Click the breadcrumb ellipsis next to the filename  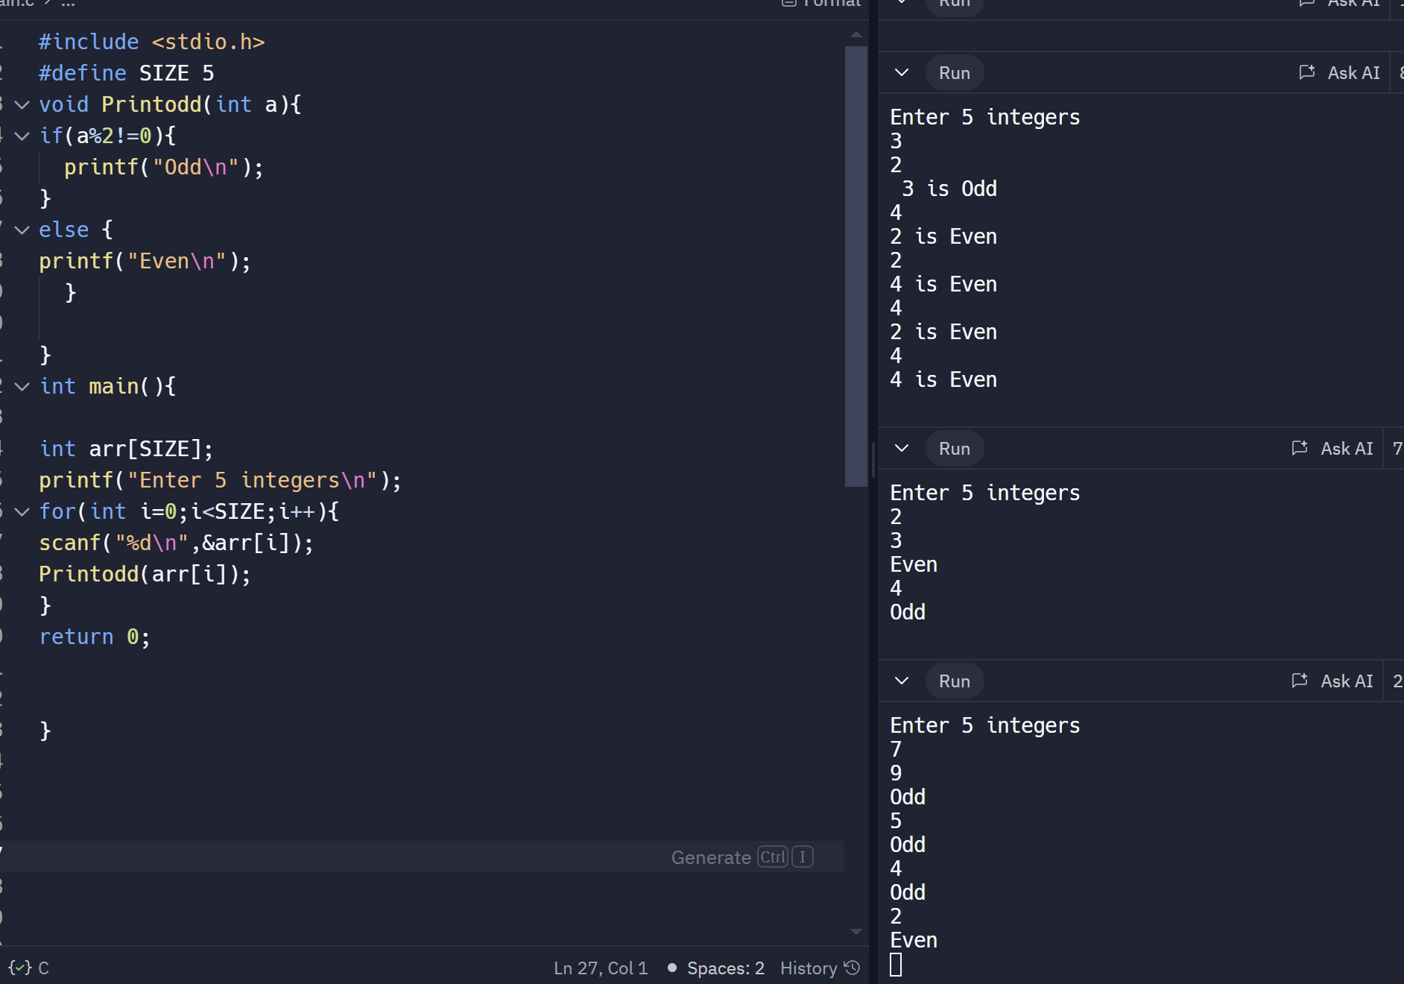[x=68, y=4]
